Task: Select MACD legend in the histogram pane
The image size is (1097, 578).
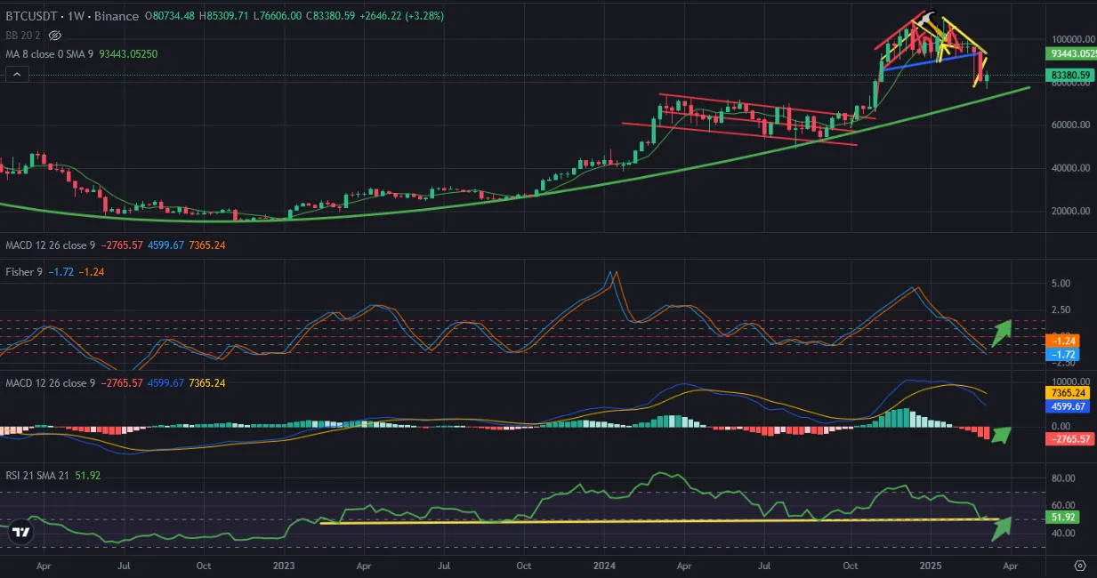Action: coord(52,382)
